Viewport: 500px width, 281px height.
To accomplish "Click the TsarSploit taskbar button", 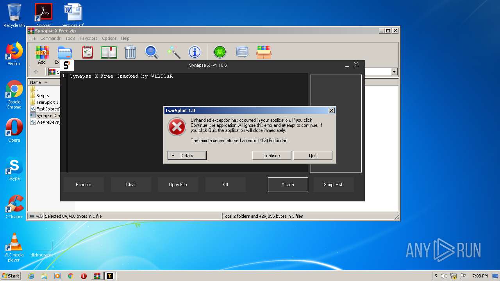I will [110, 276].
